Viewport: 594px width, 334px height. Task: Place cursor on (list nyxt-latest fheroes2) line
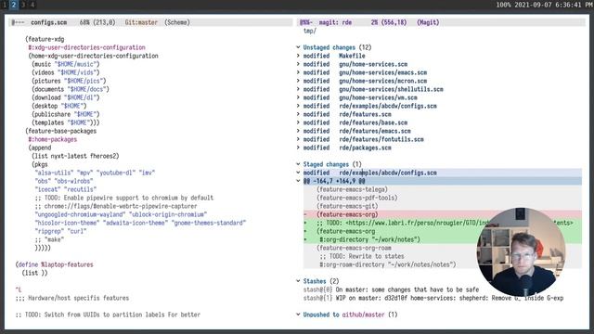coord(75,156)
